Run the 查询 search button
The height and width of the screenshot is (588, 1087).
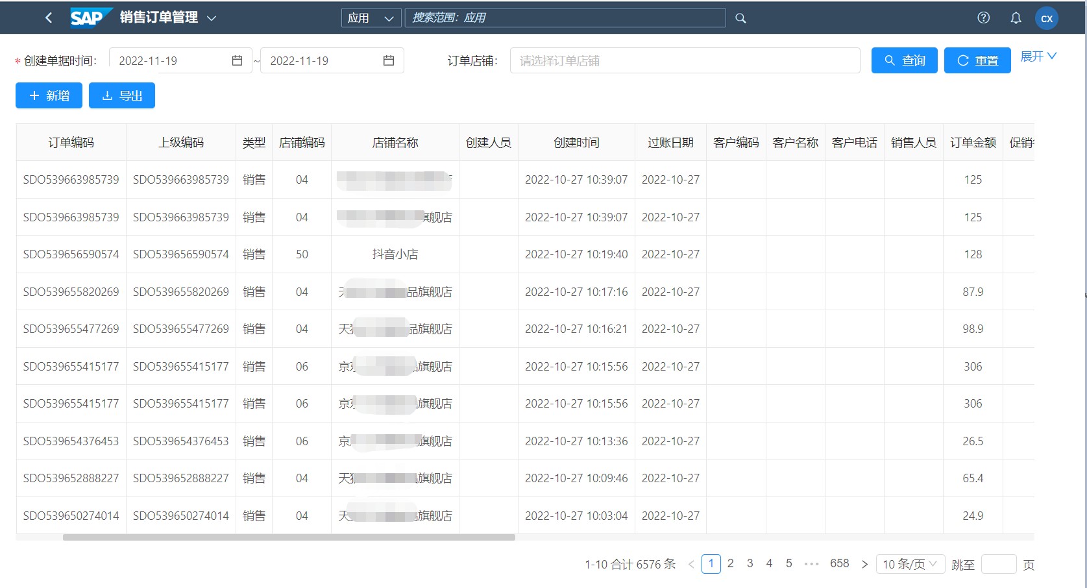click(904, 60)
